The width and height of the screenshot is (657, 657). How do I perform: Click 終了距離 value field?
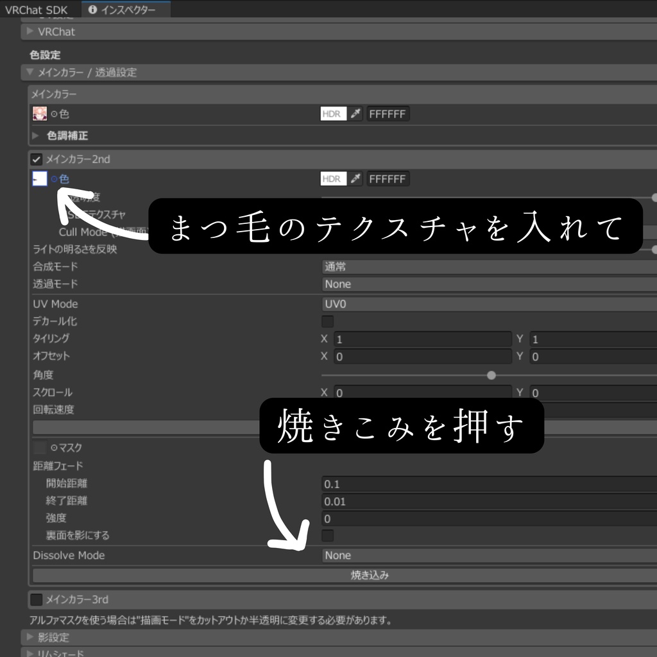click(490, 501)
